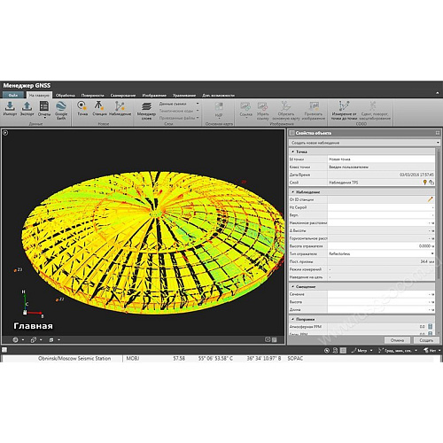Select Измерение от точки до точки tool
The height and width of the screenshot is (443, 443).
coord(344,110)
